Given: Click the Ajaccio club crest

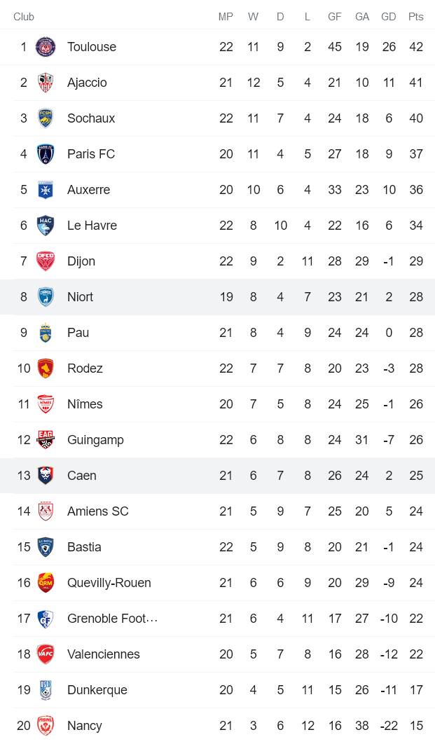Looking at the screenshot, I should tap(46, 82).
